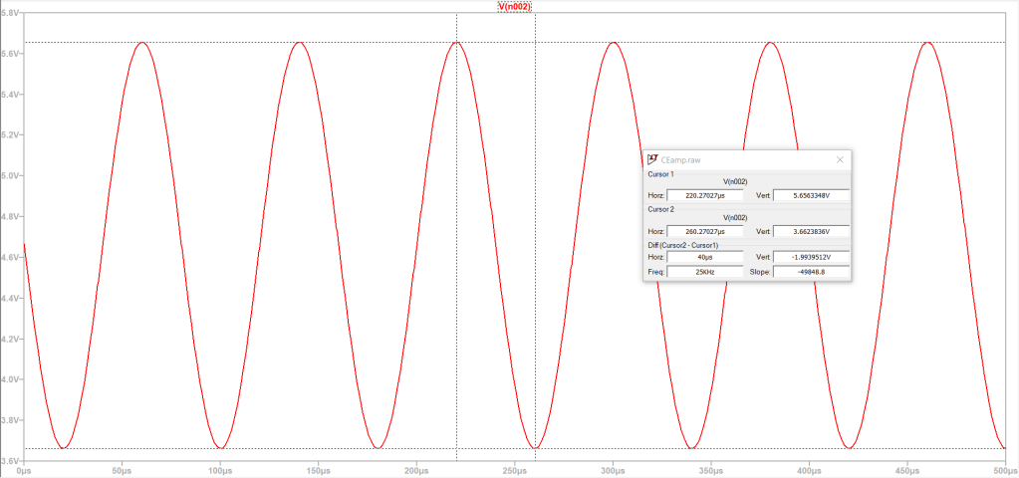Click the Cursor 1 Horz field
The width and height of the screenshot is (1019, 478).
(x=704, y=195)
